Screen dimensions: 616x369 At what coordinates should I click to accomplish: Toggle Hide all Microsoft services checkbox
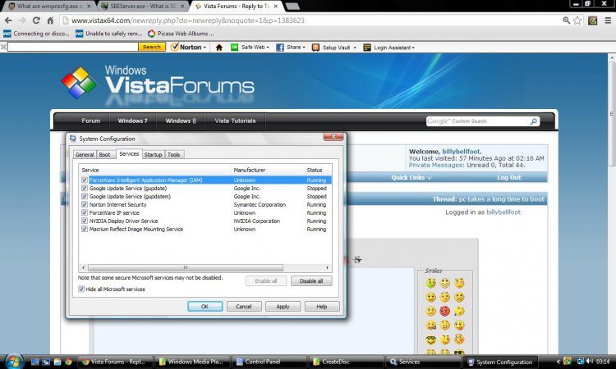tap(81, 289)
